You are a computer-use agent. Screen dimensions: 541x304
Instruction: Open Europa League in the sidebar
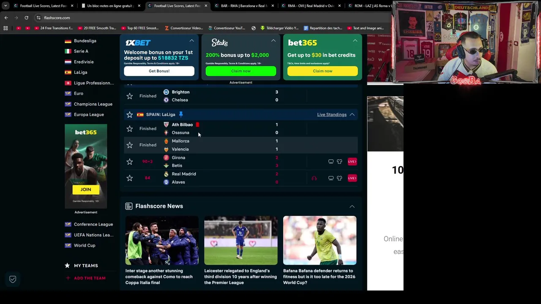pyautogui.click(x=89, y=114)
